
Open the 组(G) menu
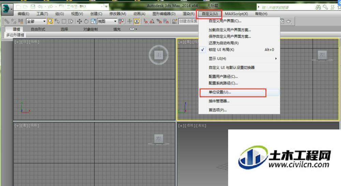(x=60, y=14)
